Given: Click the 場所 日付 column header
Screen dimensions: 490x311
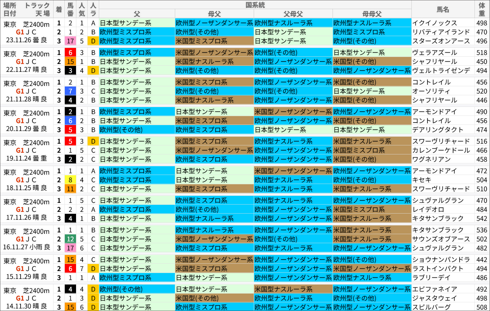Looking at the screenshot, I should (10, 9).
